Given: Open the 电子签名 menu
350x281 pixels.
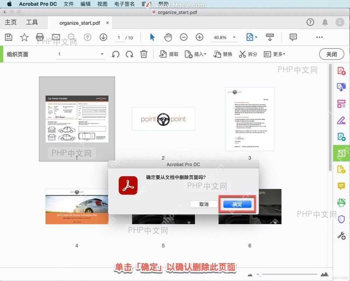Looking at the screenshot, I should [125, 4].
